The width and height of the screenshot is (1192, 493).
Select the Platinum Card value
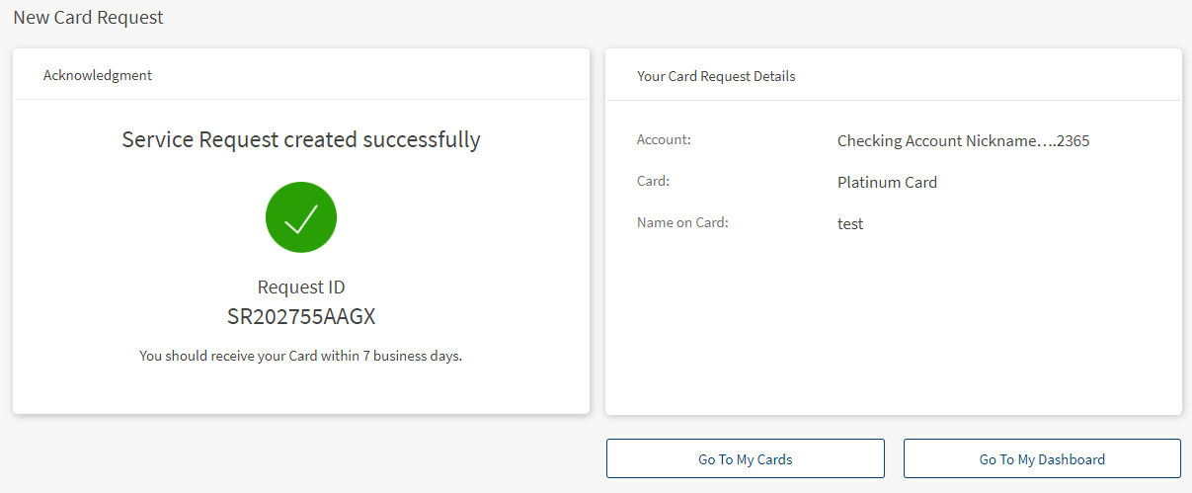pyautogui.click(x=887, y=183)
